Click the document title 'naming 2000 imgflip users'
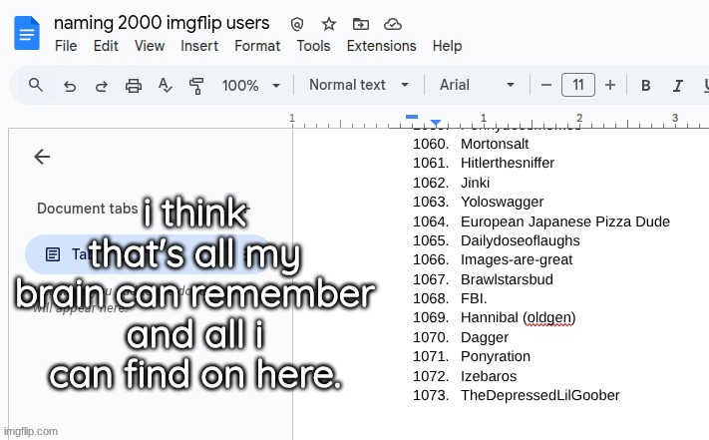 coord(162,23)
